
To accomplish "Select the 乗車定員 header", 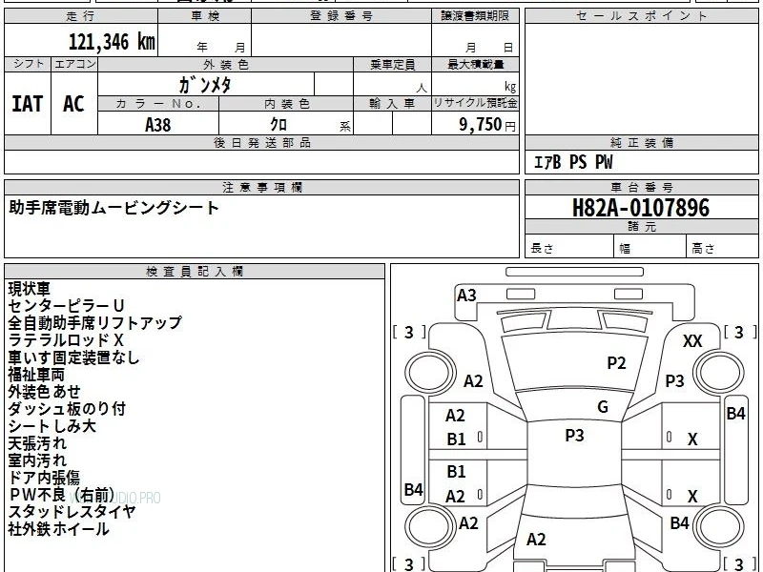I will [392, 64].
